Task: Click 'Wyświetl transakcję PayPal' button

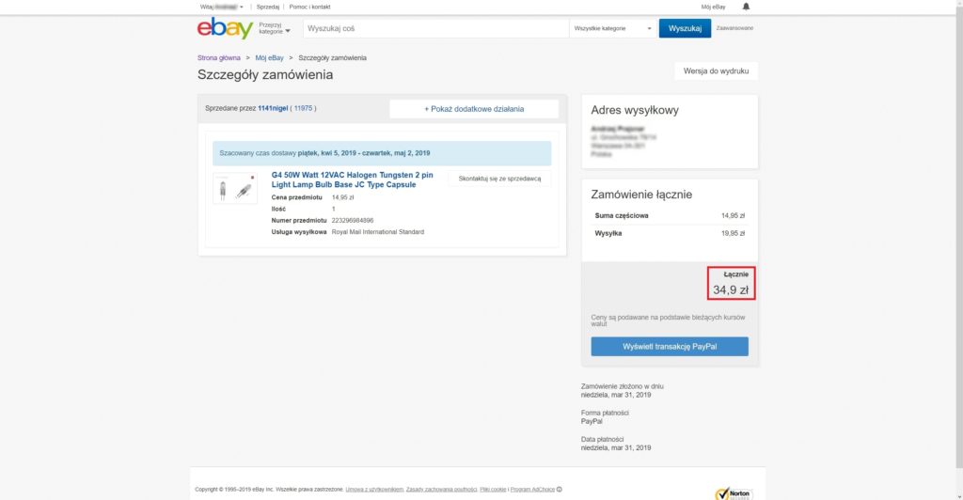Action: click(x=670, y=347)
